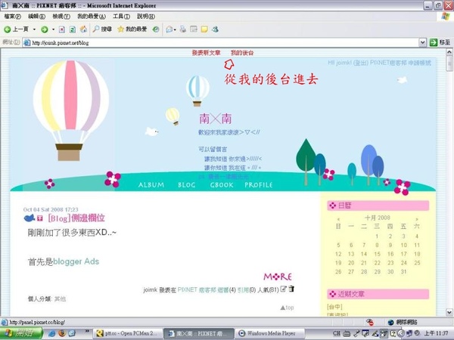Image resolution: width=454 pixels, height=340 pixels.
Task: Expand the address bar dropdown list
Action: 422,42
